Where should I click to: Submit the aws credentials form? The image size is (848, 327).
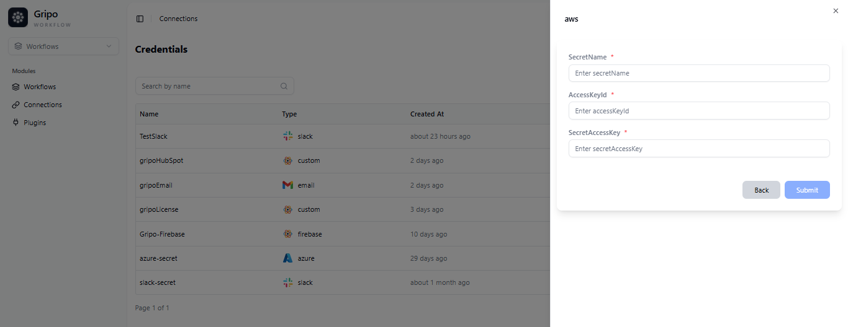click(x=806, y=190)
